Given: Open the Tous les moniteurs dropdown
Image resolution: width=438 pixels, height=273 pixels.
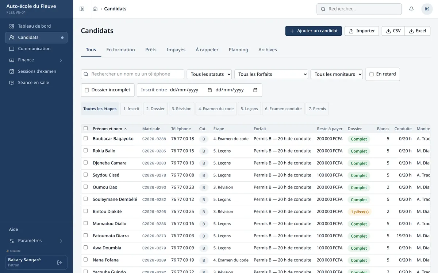Looking at the screenshot, I should tap(337, 74).
